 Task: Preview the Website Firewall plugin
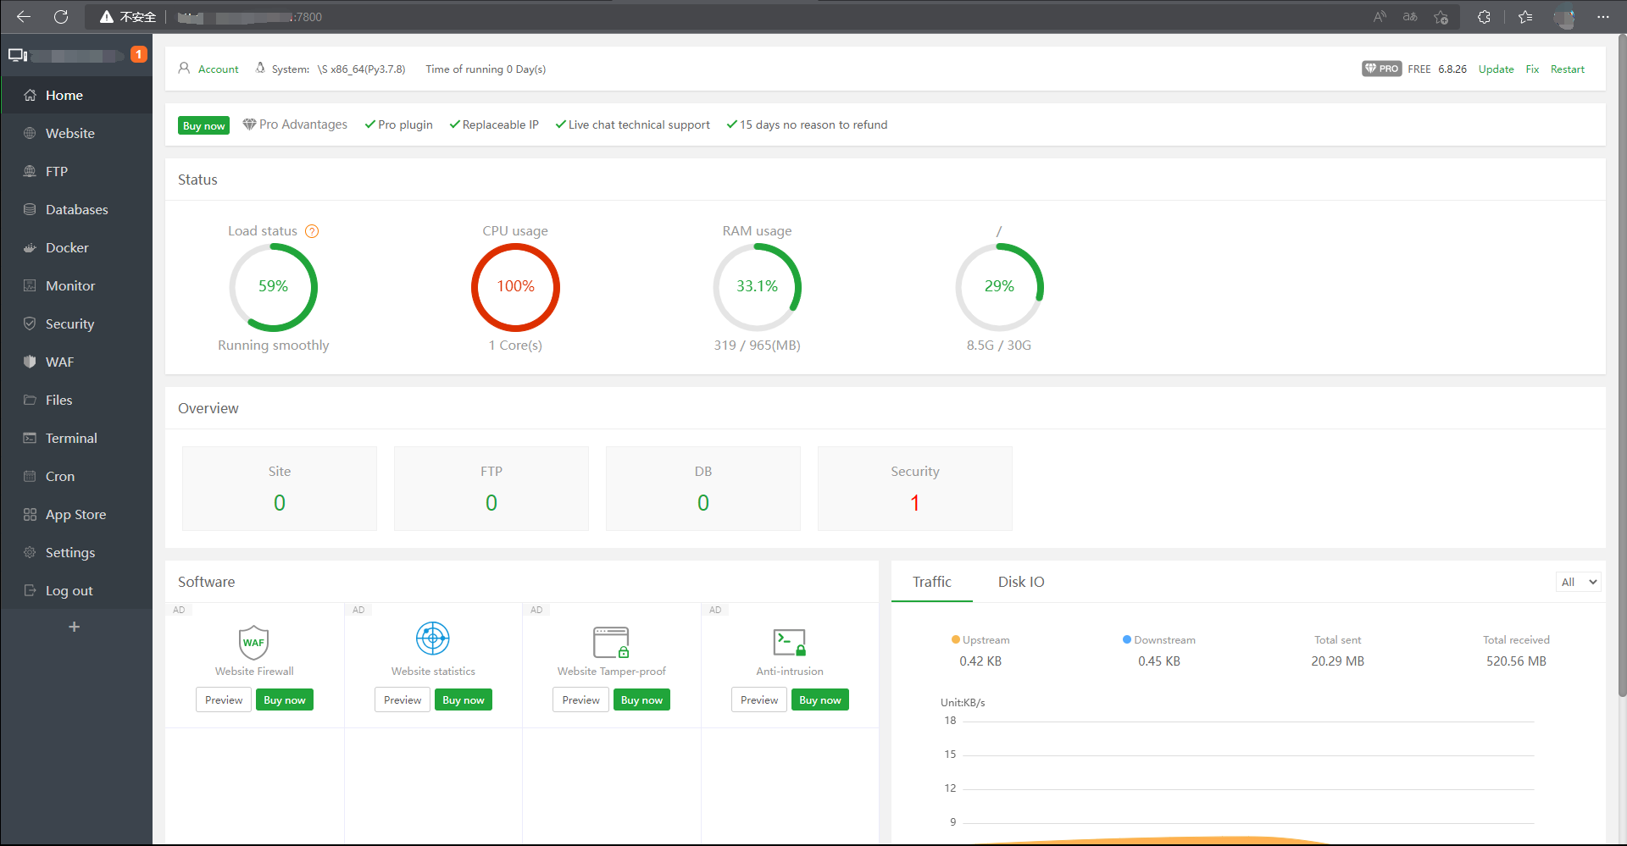pos(224,700)
